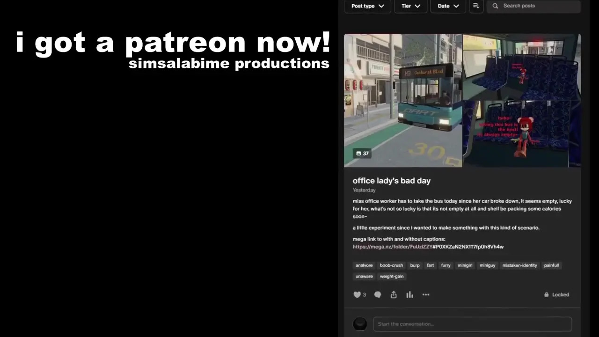Select the miniguy tag
599x337 pixels.
point(487,265)
